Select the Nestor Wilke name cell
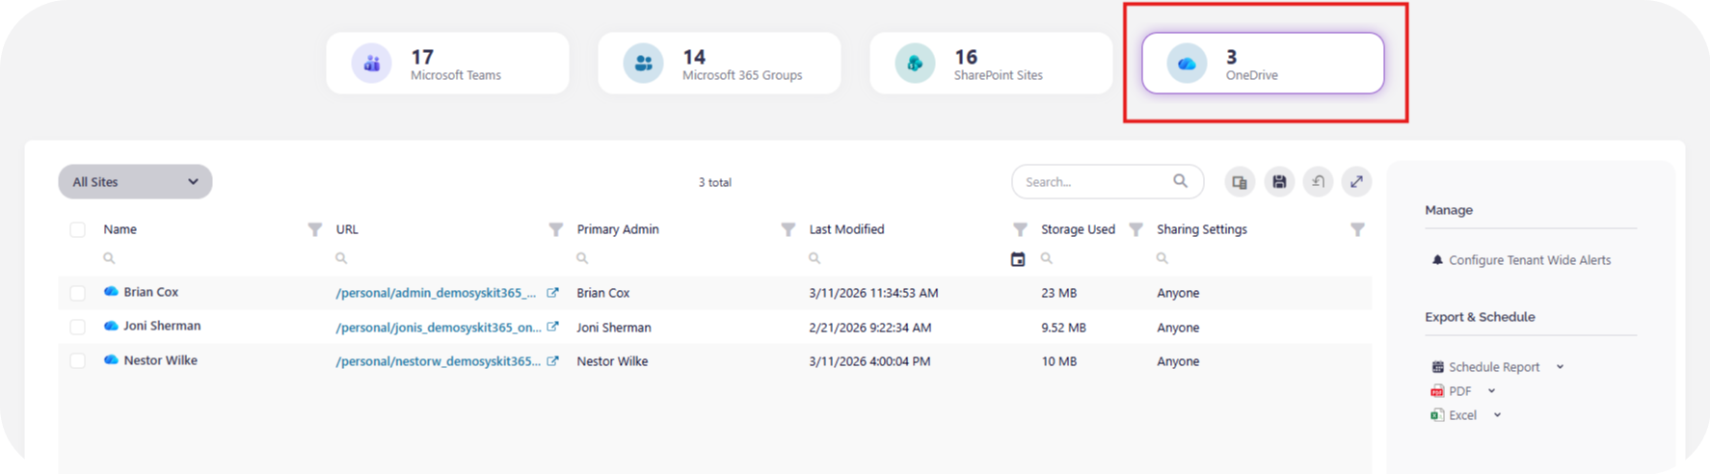Image resolution: width=1711 pixels, height=475 pixels. (160, 360)
